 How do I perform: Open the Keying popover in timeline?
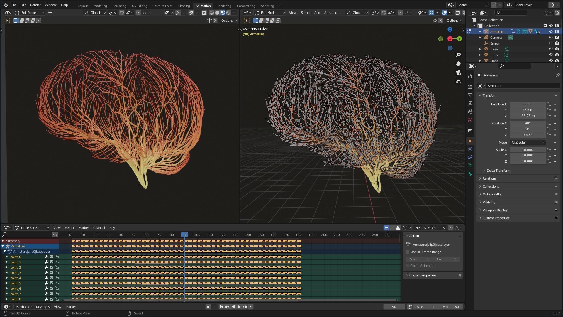click(43, 307)
